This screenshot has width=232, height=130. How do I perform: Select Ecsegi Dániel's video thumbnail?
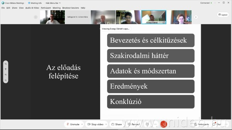click(x=154, y=17)
